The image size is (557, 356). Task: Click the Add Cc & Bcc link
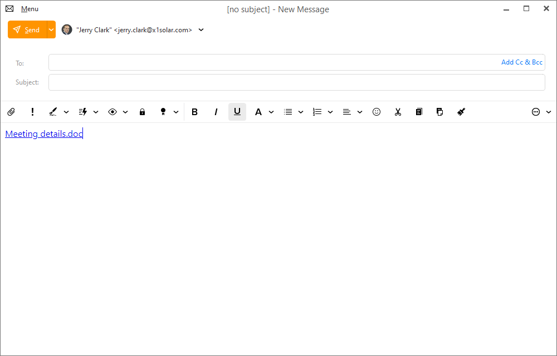521,62
